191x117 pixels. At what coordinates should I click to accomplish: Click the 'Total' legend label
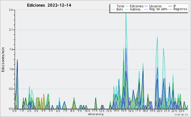click(x=120, y=6)
